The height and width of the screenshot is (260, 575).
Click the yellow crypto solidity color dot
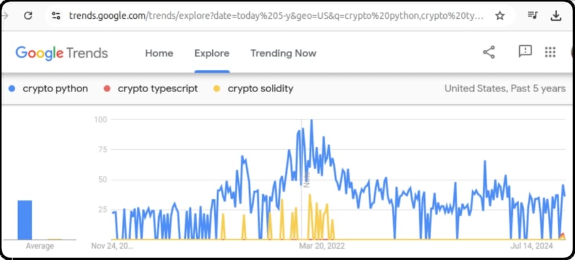pos(217,88)
